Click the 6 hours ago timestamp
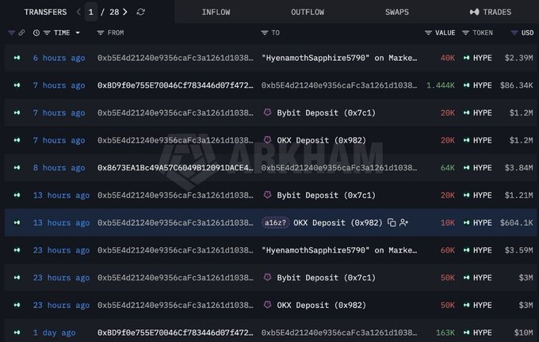Viewport: 539px width, 342px height. tap(59, 58)
